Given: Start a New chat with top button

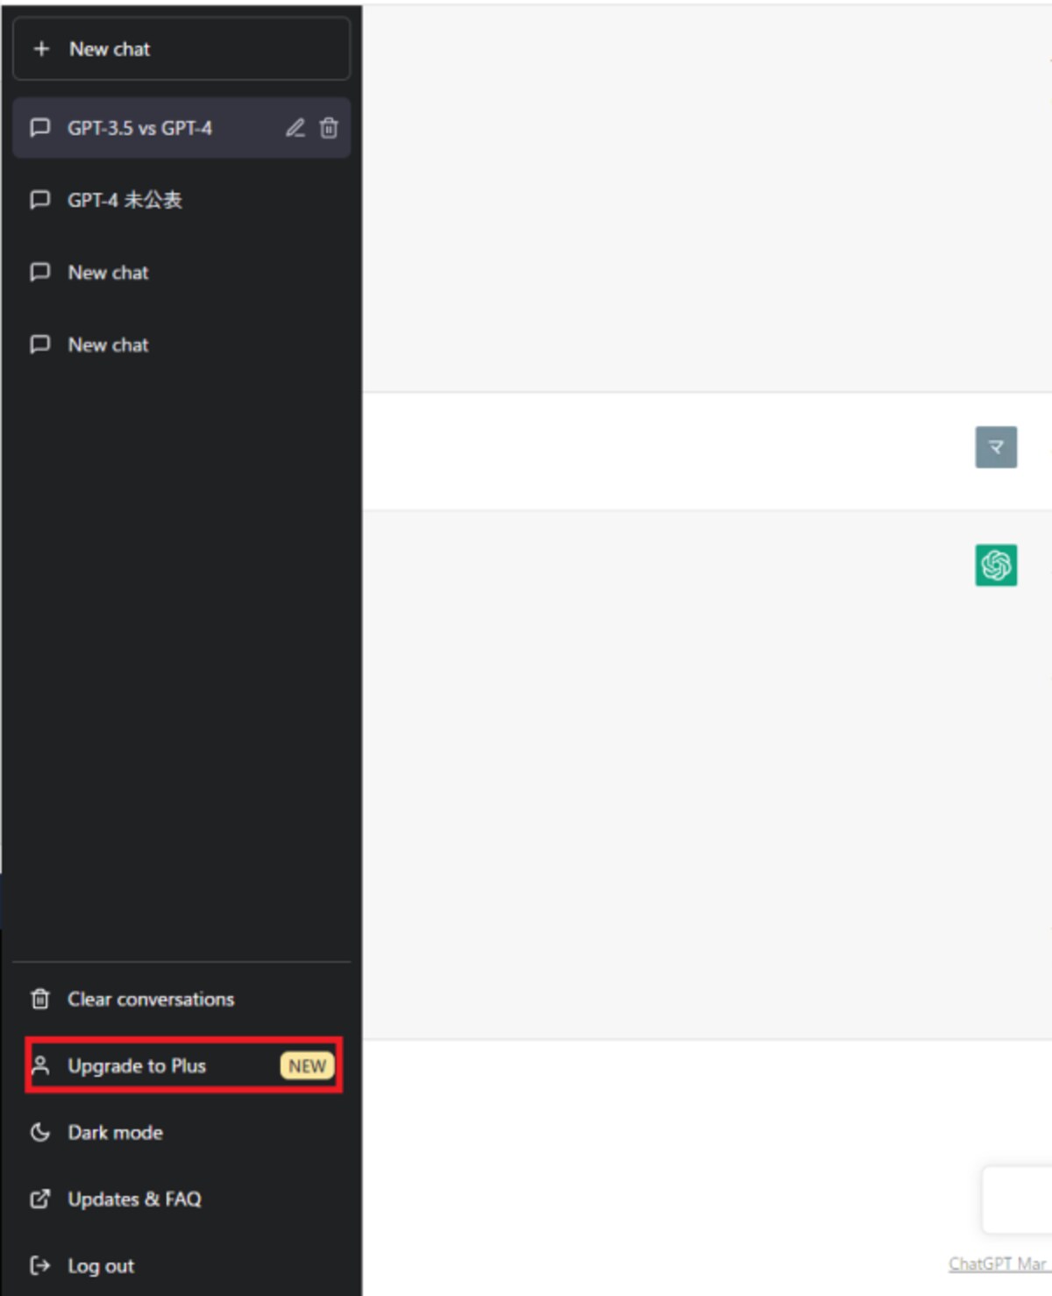Looking at the screenshot, I should pyautogui.click(x=181, y=49).
